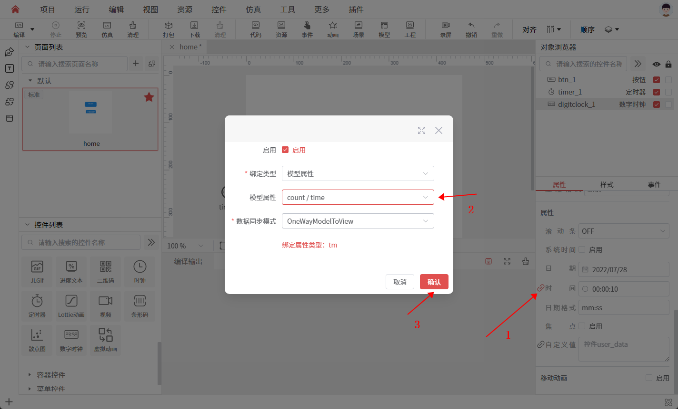Open the 动画 animation toolbar icon

333,29
